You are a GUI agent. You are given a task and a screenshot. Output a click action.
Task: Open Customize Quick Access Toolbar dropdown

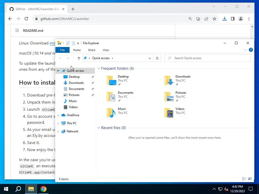(x=78, y=43)
